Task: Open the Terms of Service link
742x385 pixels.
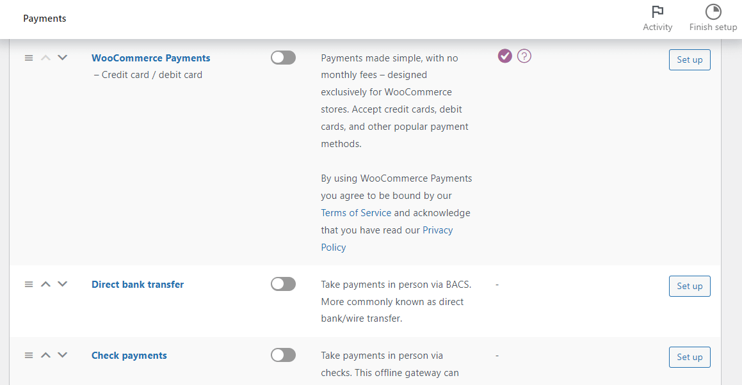Action: (x=356, y=212)
